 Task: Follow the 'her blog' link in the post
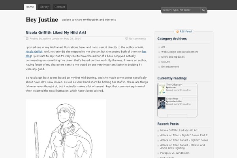[144, 52]
